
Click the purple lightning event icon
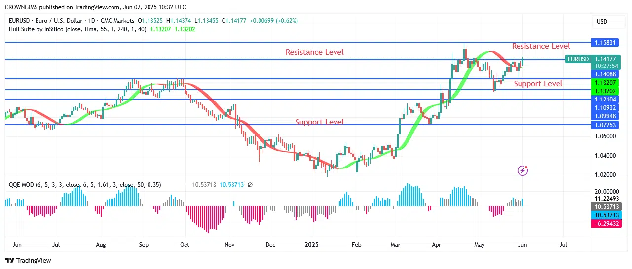[x=523, y=170]
